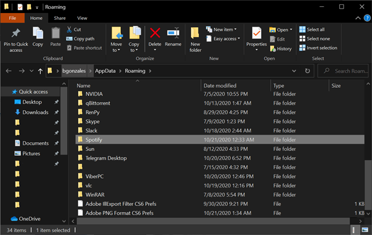Open the Copy to dropdown
This screenshot has height=235, width=372.
[x=134, y=50]
